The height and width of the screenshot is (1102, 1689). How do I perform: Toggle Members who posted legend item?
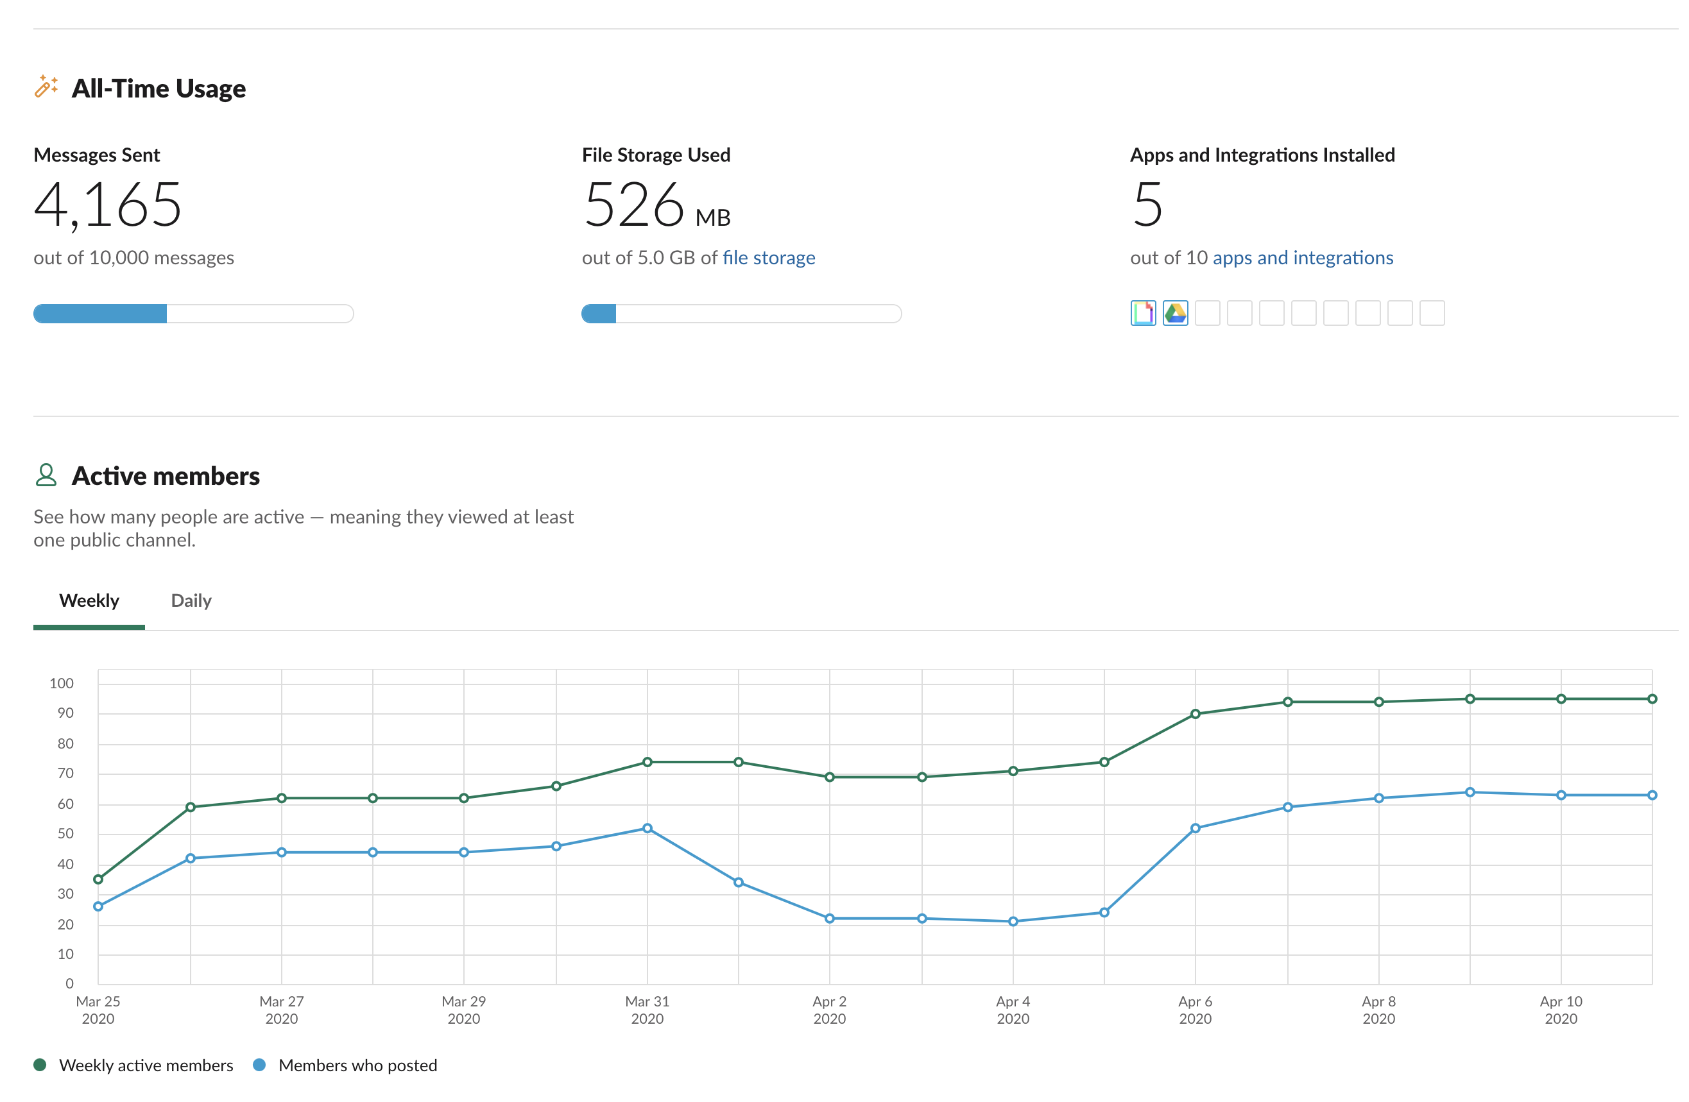pyautogui.click(x=345, y=1065)
